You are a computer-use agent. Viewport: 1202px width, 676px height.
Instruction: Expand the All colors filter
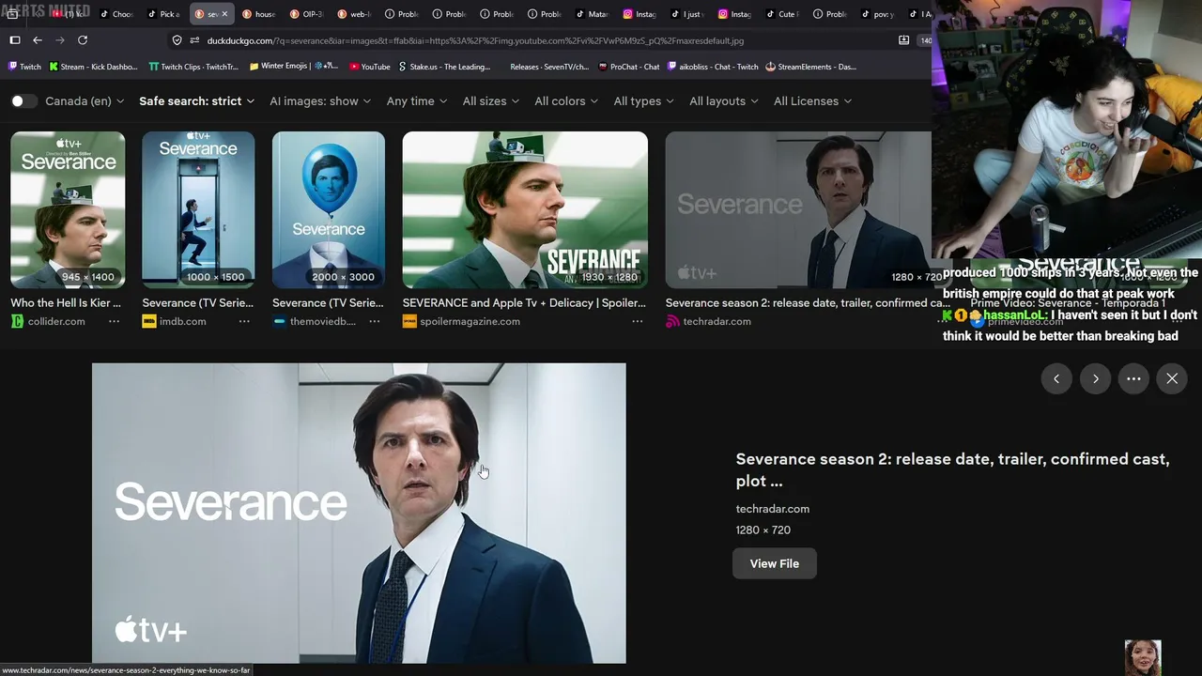[566, 101]
